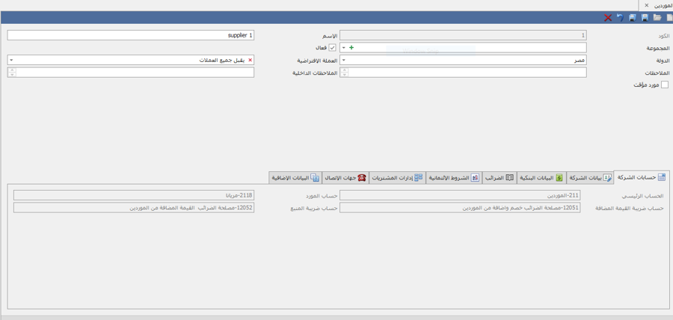
Task: Click the open folder toolbar icon
Action: [657, 18]
